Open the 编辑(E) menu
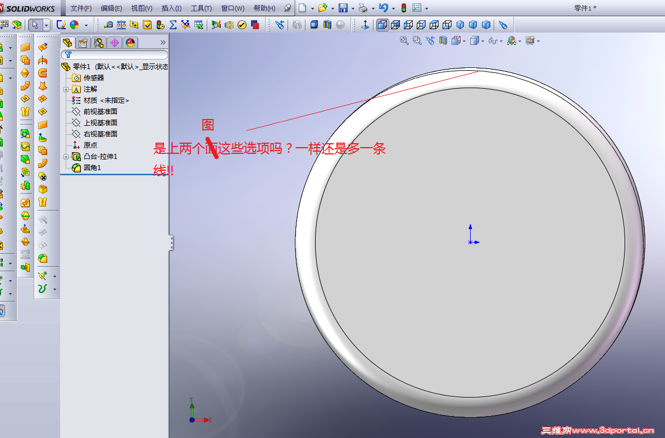 [112, 8]
